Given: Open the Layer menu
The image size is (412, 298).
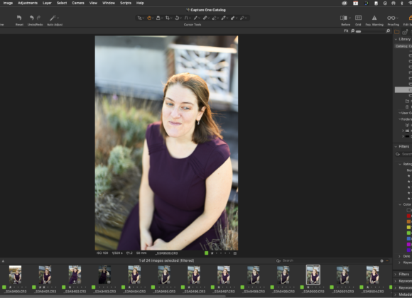Looking at the screenshot, I should (x=47, y=3).
